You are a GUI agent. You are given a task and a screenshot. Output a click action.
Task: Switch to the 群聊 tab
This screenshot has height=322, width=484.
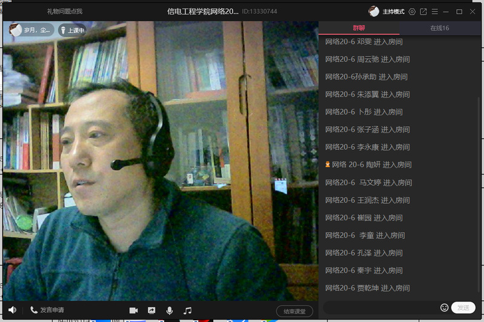359,28
